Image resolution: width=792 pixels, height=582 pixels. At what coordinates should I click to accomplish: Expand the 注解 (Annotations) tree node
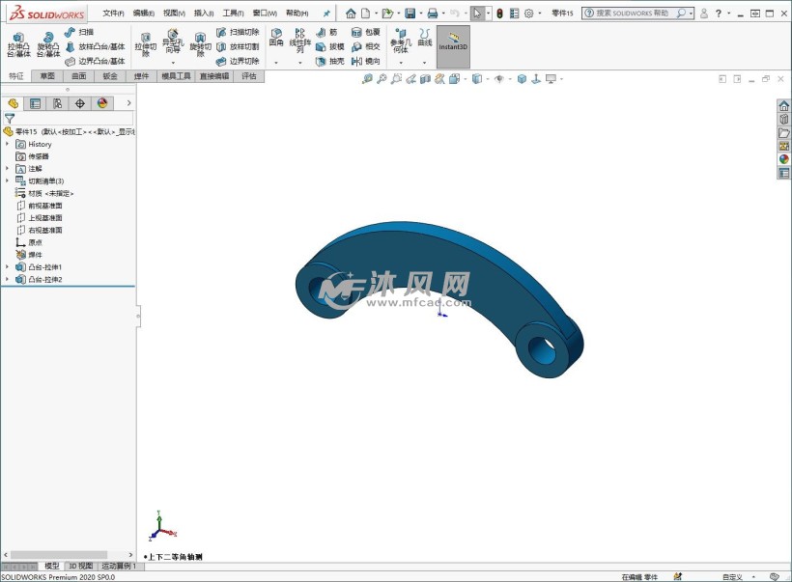pyautogui.click(x=7, y=169)
